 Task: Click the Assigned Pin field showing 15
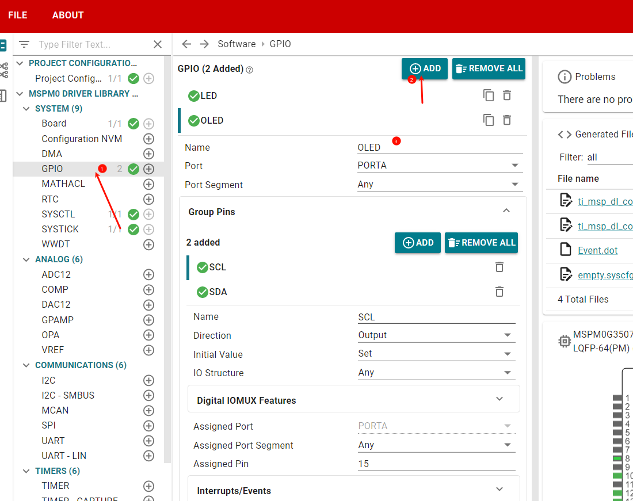[x=436, y=464]
